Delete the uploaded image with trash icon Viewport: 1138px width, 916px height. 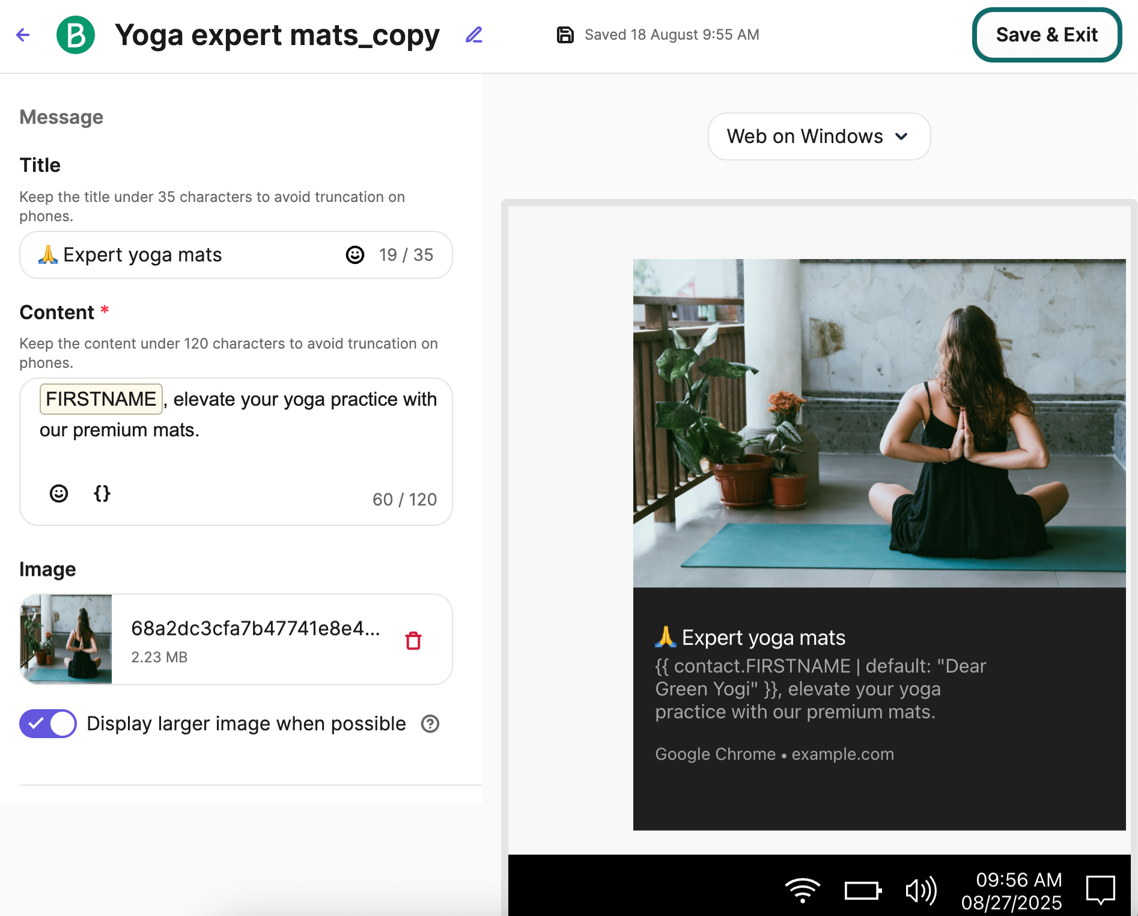pos(413,641)
